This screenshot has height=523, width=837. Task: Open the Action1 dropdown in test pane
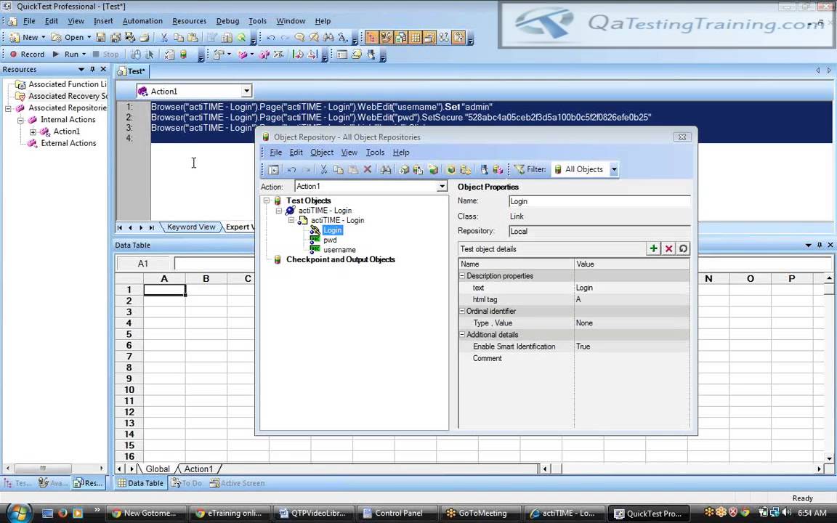(x=246, y=92)
